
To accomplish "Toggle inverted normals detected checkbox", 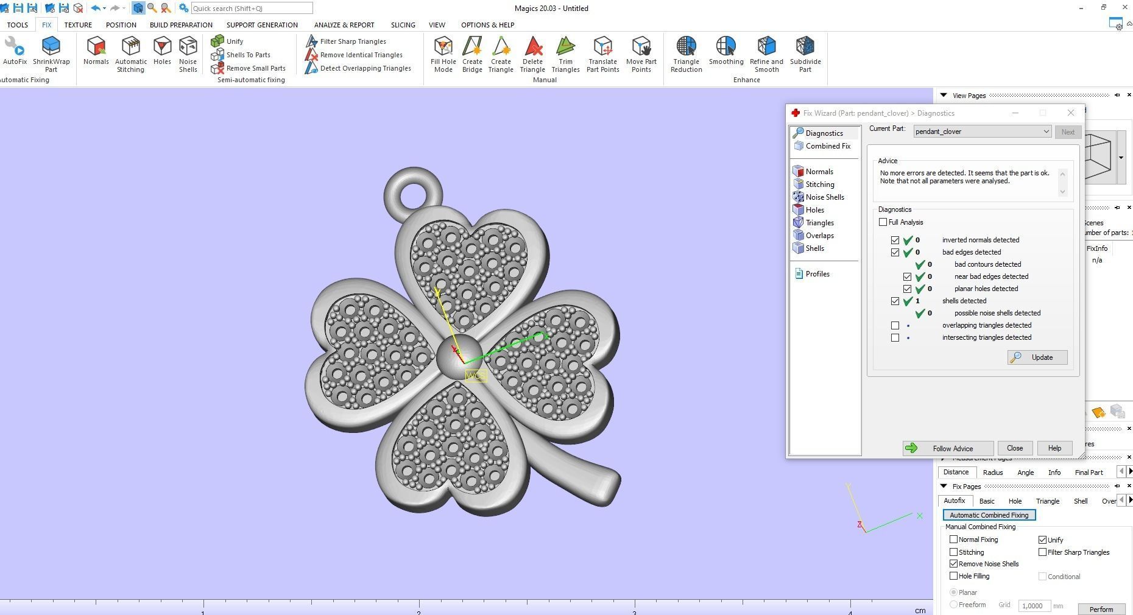I will click(x=895, y=240).
